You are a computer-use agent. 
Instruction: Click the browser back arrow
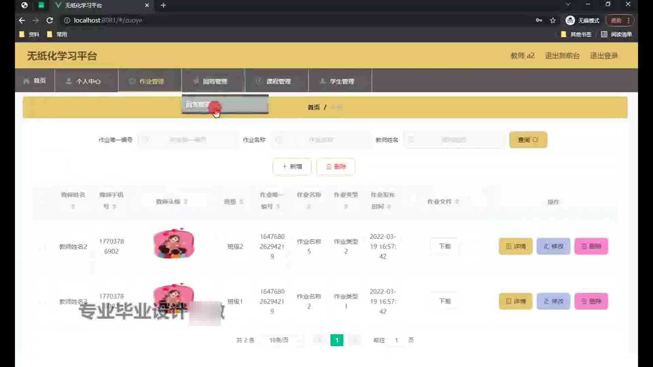tap(22, 20)
